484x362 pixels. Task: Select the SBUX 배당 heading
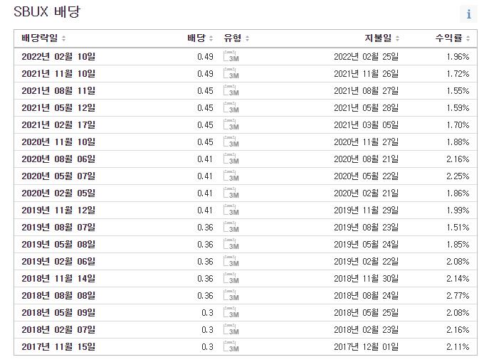(47, 12)
